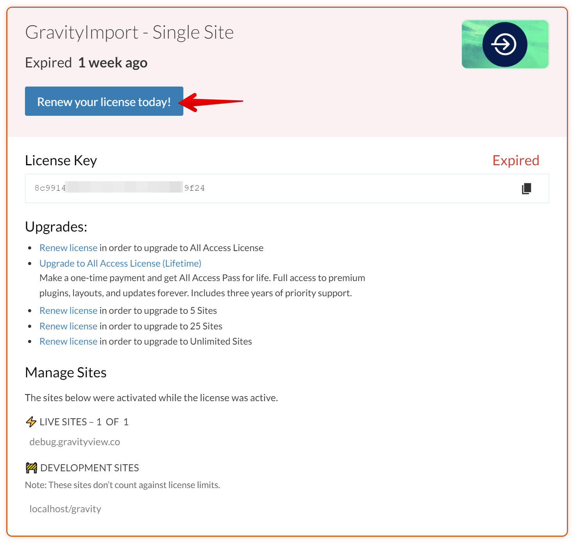The image size is (577, 543).
Task: Click the construction barrier Development Sites icon
Action: point(31,468)
